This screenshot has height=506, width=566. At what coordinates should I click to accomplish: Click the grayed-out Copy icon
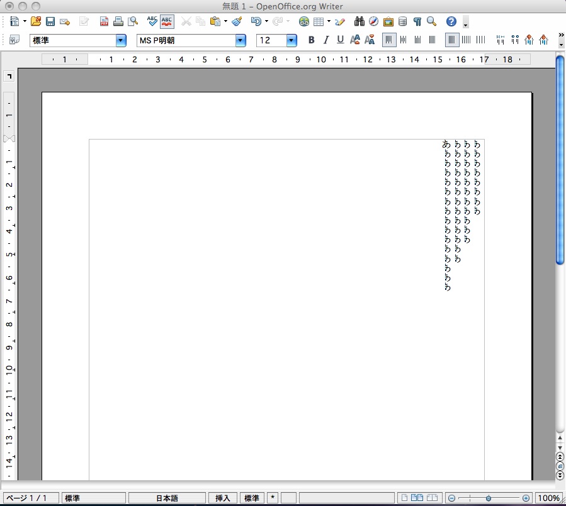point(200,21)
